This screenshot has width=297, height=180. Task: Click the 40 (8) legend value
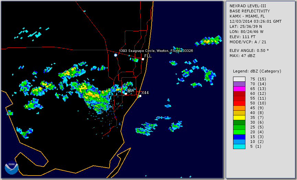pos(257,113)
